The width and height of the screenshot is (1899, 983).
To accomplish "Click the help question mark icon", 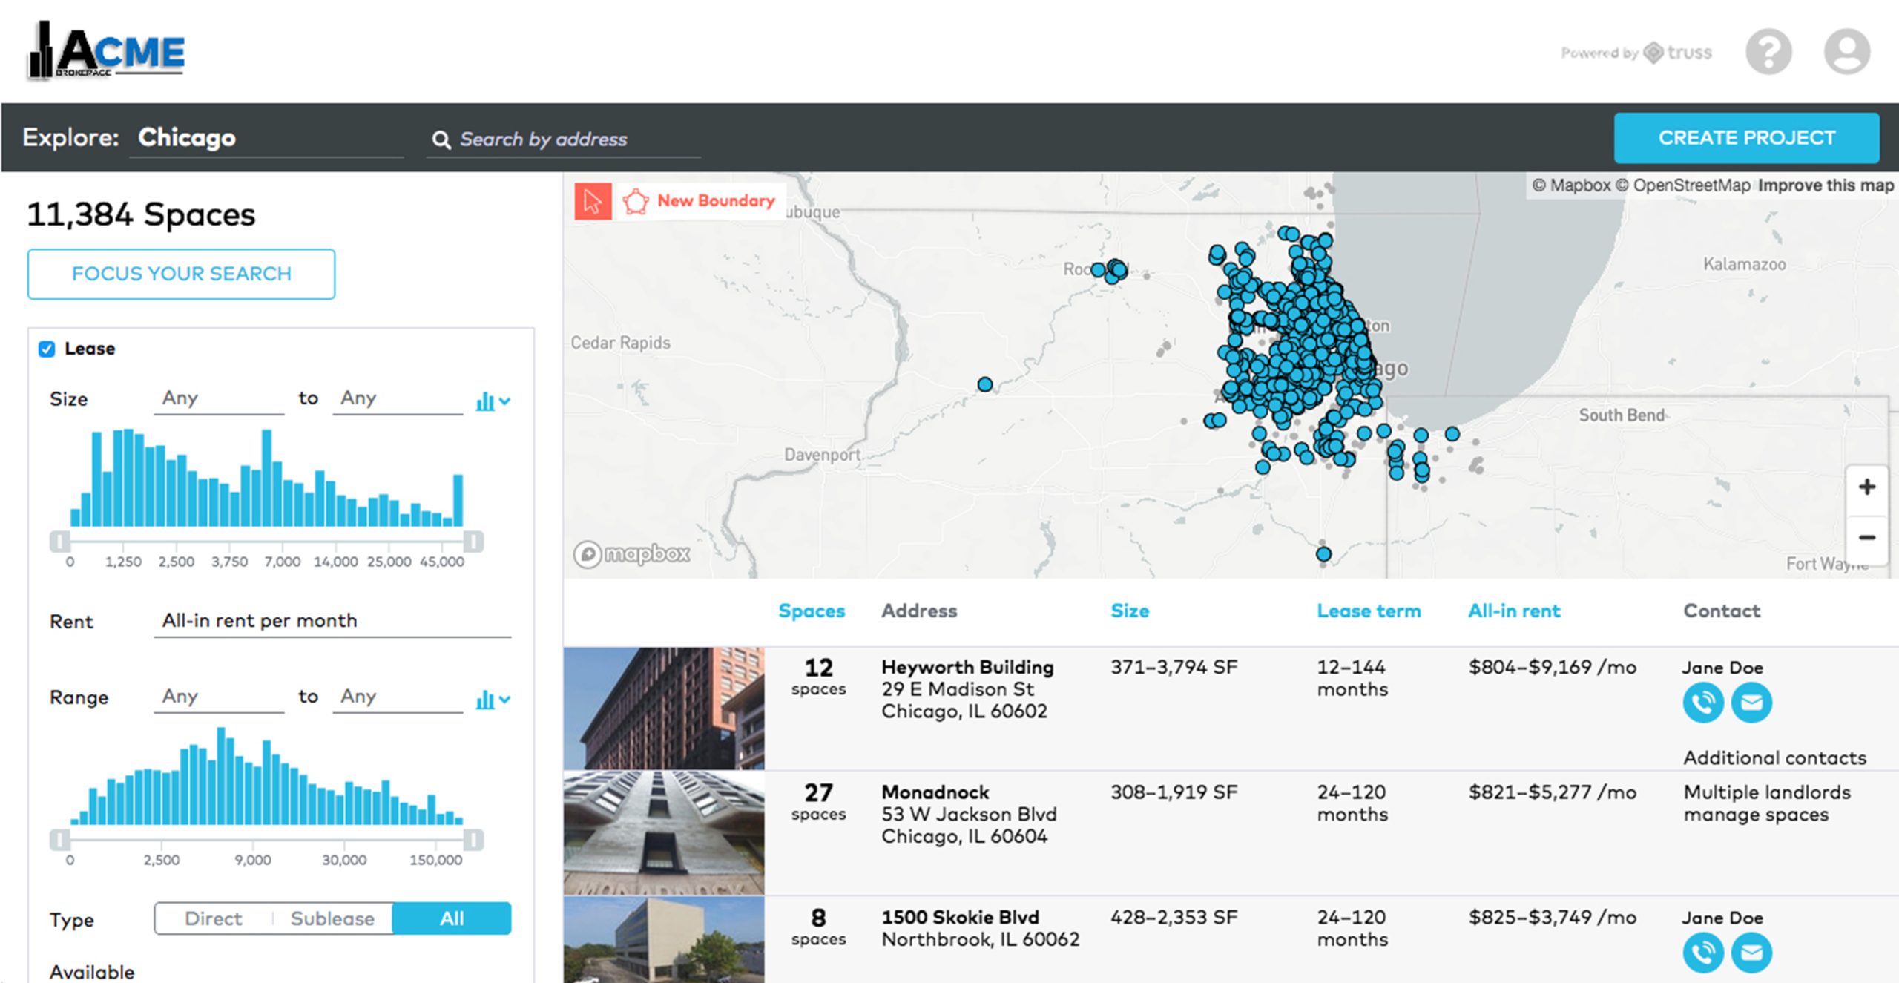I will click(x=1768, y=52).
